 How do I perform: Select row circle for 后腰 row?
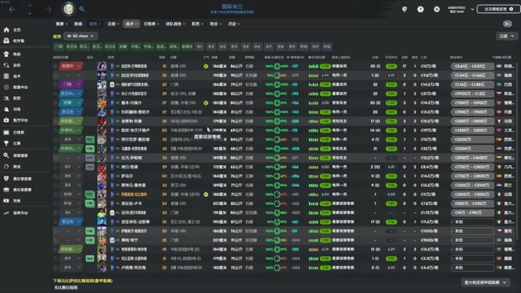pyautogui.click(x=55, y=103)
